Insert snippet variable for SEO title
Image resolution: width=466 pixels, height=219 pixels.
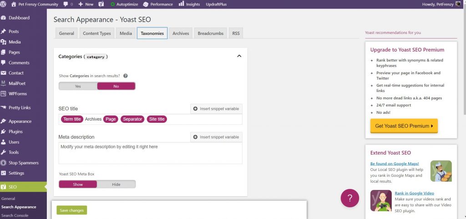pyautogui.click(x=216, y=109)
